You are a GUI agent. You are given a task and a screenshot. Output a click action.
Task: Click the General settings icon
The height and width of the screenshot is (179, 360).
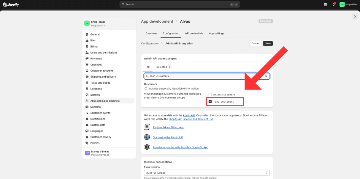pos(87,34)
